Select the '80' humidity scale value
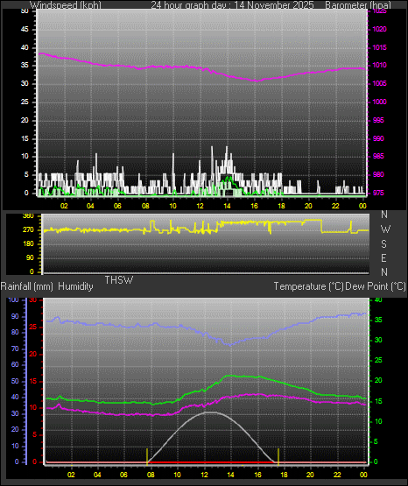Image resolution: width=408 pixels, height=486 pixels. [x=15, y=332]
